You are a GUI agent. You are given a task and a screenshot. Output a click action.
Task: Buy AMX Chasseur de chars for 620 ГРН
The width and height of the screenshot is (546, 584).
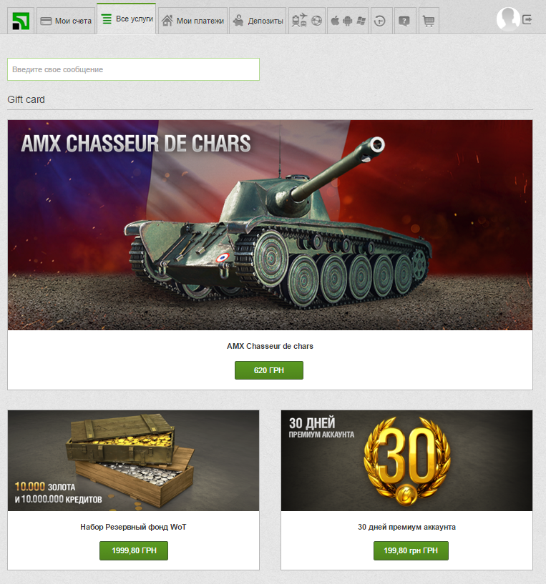click(x=269, y=370)
